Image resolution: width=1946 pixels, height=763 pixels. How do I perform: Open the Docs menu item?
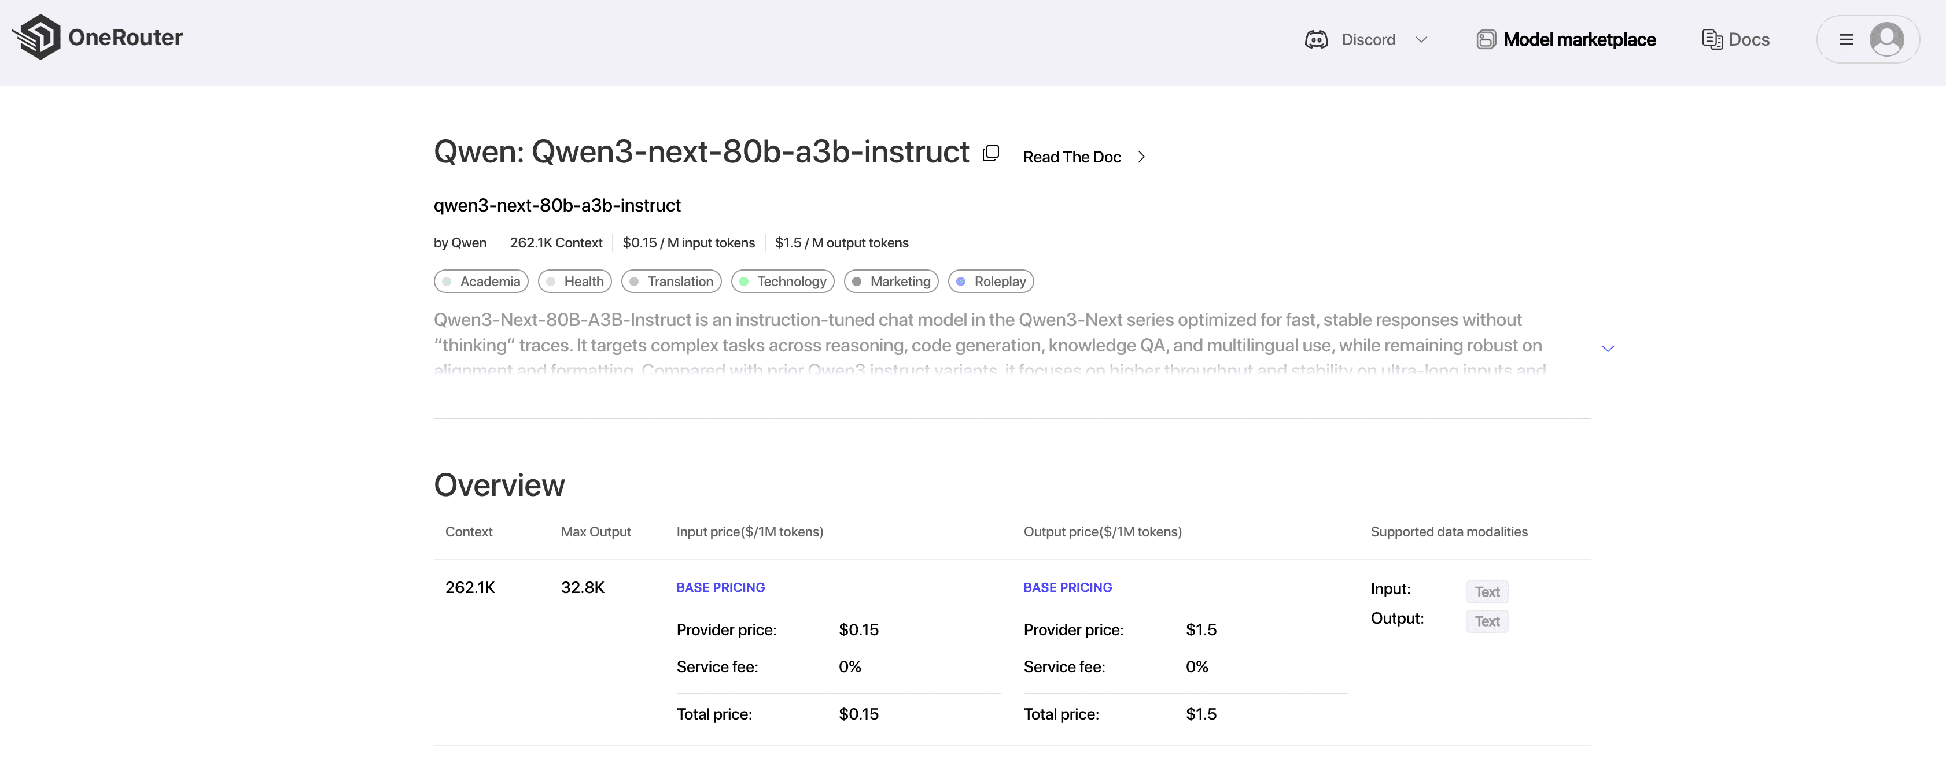pyautogui.click(x=1748, y=39)
